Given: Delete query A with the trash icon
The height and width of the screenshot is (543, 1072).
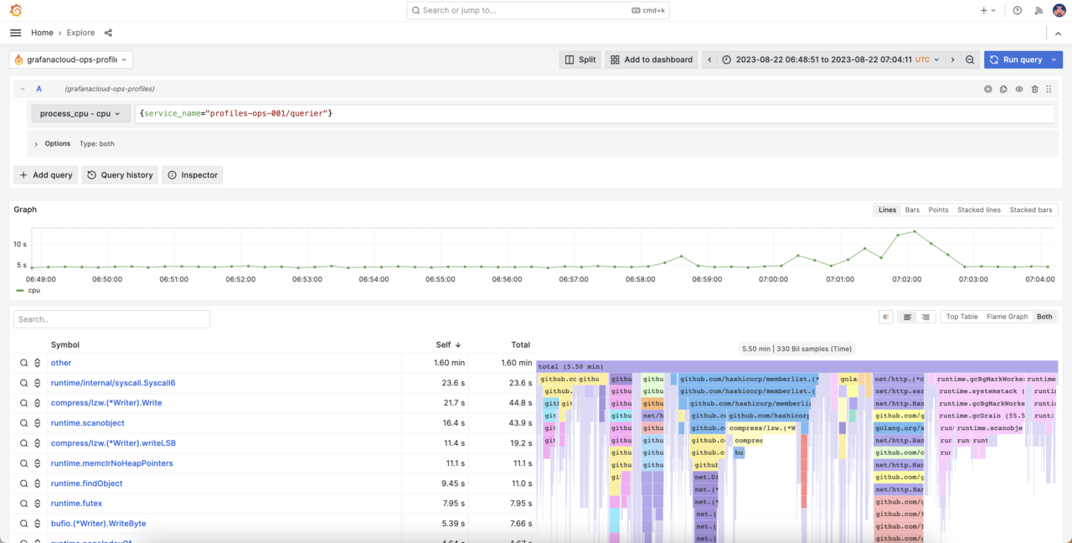Looking at the screenshot, I should coord(1035,89).
